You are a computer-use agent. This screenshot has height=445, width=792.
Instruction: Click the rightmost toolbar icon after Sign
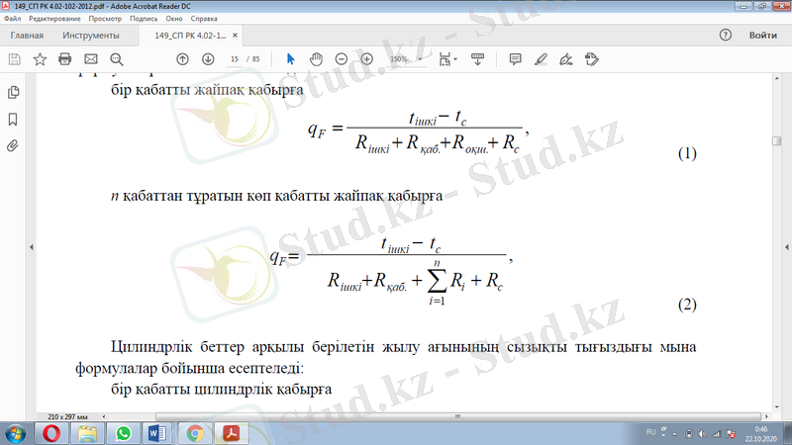pyautogui.click(x=592, y=59)
